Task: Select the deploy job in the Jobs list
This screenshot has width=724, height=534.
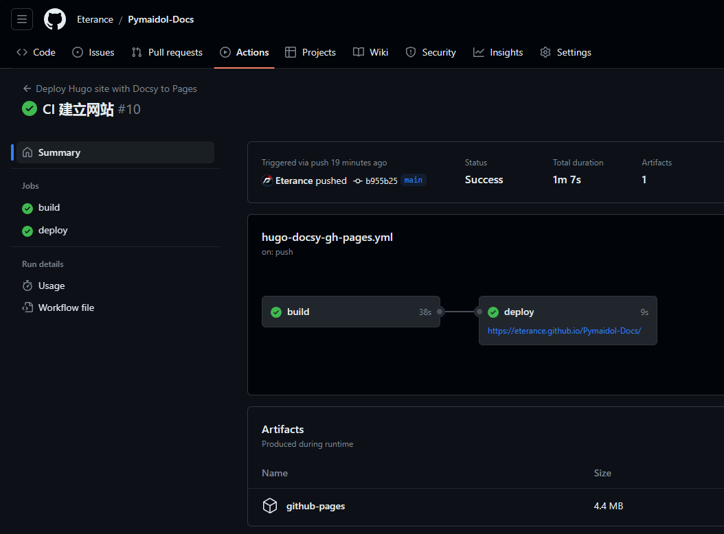Action: (x=53, y=230)
